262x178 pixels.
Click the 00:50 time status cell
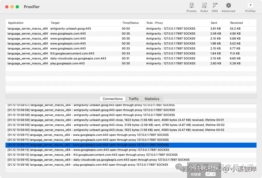coord(126,29)
